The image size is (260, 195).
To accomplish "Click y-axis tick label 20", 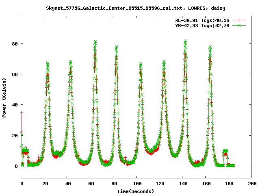I will 15,136.
